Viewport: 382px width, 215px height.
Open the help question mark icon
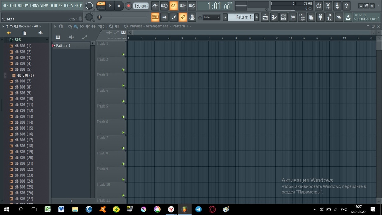[347, 6]
